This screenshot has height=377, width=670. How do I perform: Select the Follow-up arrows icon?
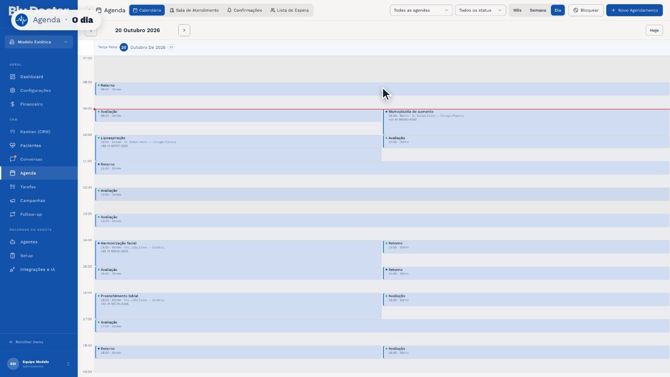pos(13,214)
